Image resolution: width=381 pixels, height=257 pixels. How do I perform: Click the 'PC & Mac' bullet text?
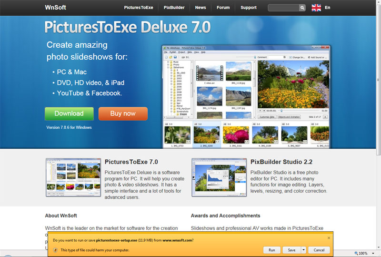(72, 72)
